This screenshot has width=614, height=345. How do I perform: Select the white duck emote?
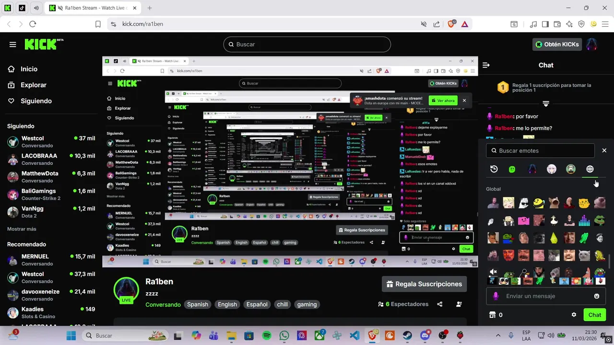point(554,220)
